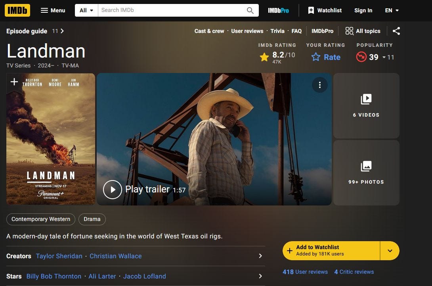The width and height of the screenshot is (432, 286).
Task: Open creator Taylor Sheridan's page
Action: coord(59,256)
